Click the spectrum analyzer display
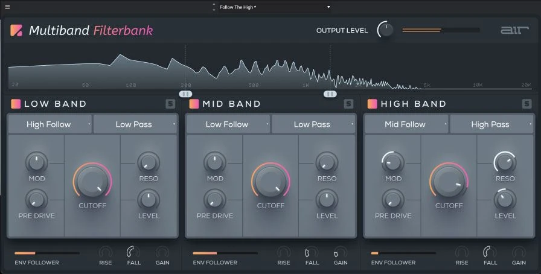This screenshot has height=274, width=541. coord(270,67)
